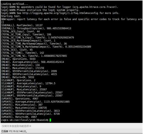Click the '[TOTAL_GC_TIME_%_MarkSweepCompact]' line
143x134 pixels.
[46, 47]
